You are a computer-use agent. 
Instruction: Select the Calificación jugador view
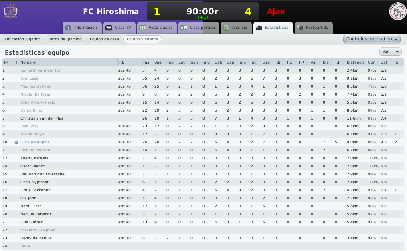click(x=21, y=39)
